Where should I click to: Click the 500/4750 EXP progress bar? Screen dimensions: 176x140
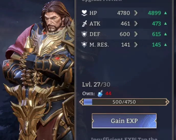pos(124,102)
